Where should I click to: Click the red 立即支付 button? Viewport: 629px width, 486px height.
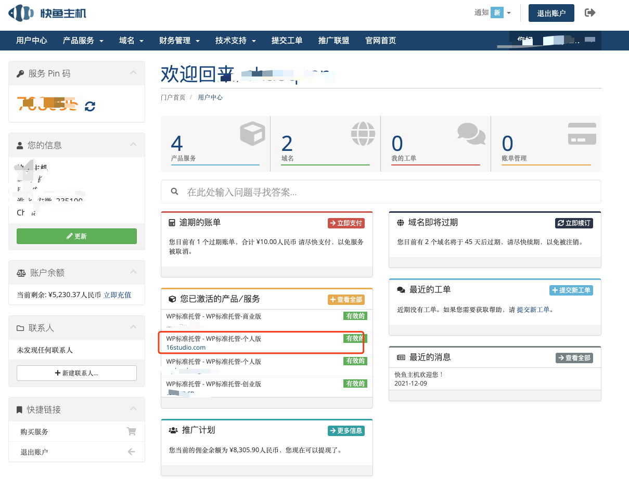pyautogui.click(x=346, y=223)
